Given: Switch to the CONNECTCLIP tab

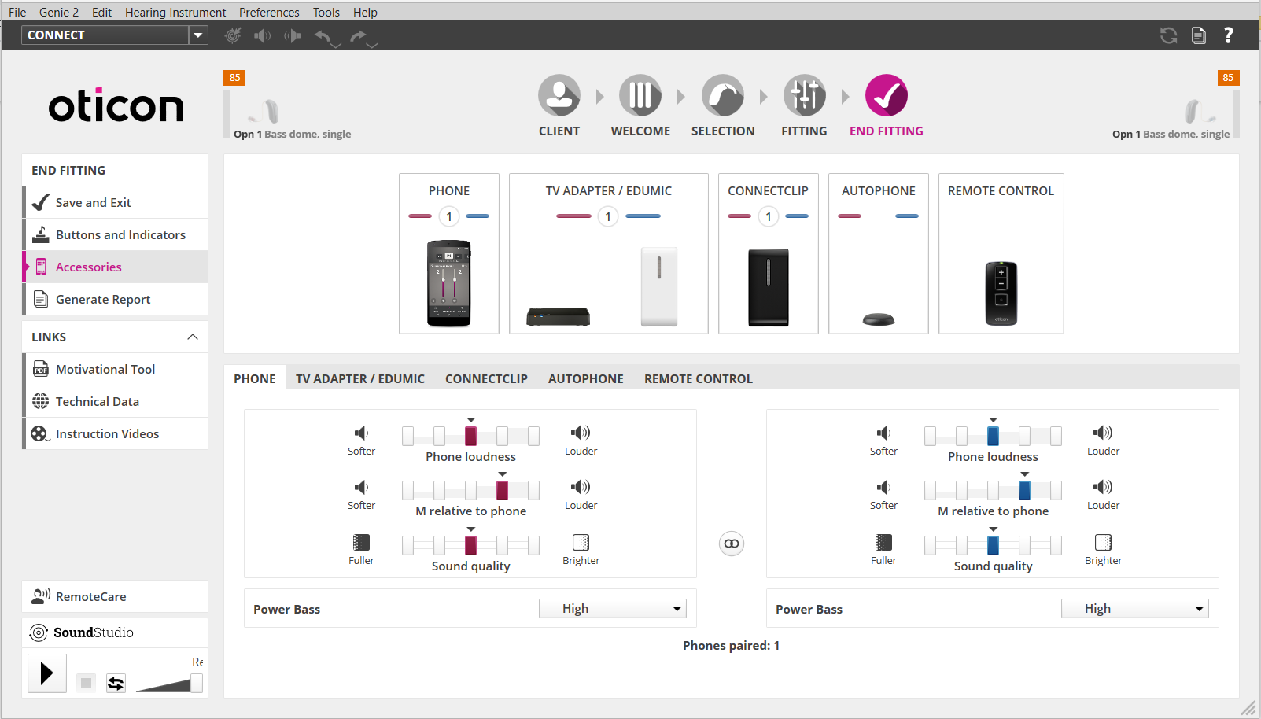Looking at the screenshot, I should 486,378.
